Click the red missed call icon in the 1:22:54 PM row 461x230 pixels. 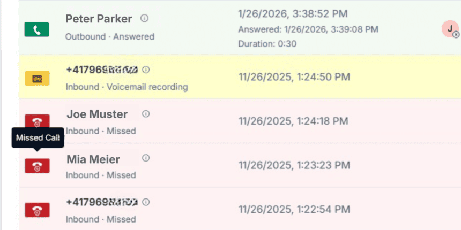point(37,210)
